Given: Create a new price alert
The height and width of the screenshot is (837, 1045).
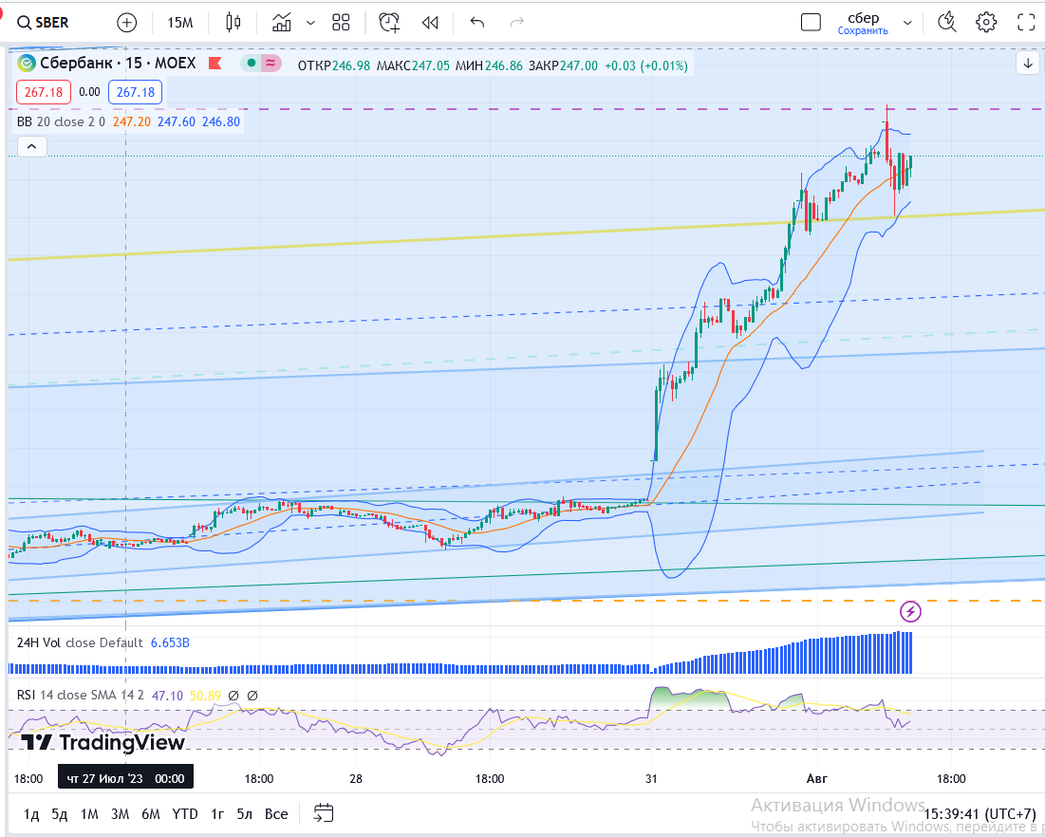Looking at the screenshot, I should click(389, 23).
